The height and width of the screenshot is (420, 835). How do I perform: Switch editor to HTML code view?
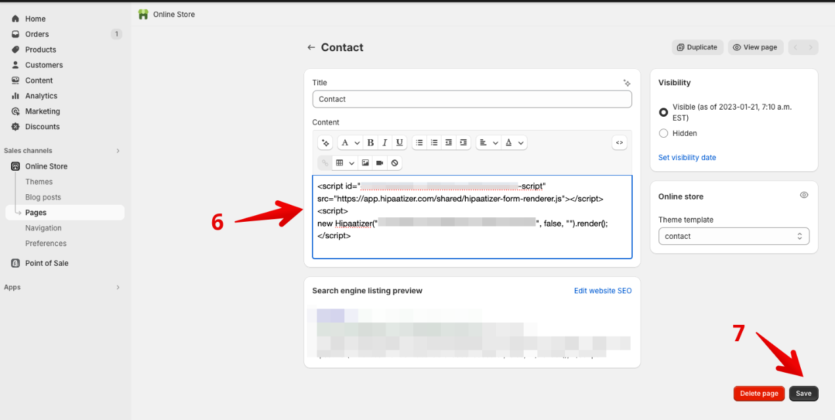click(x=619, y=142)
